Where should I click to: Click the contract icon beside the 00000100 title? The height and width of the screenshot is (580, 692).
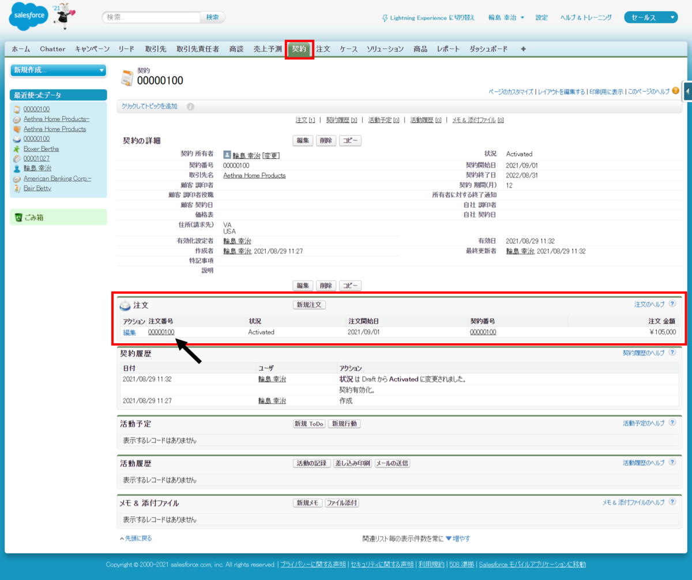[x=127, y=78]
